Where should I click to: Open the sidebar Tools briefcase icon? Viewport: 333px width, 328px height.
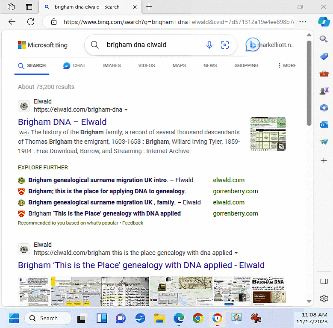click(x=324, y=74)
